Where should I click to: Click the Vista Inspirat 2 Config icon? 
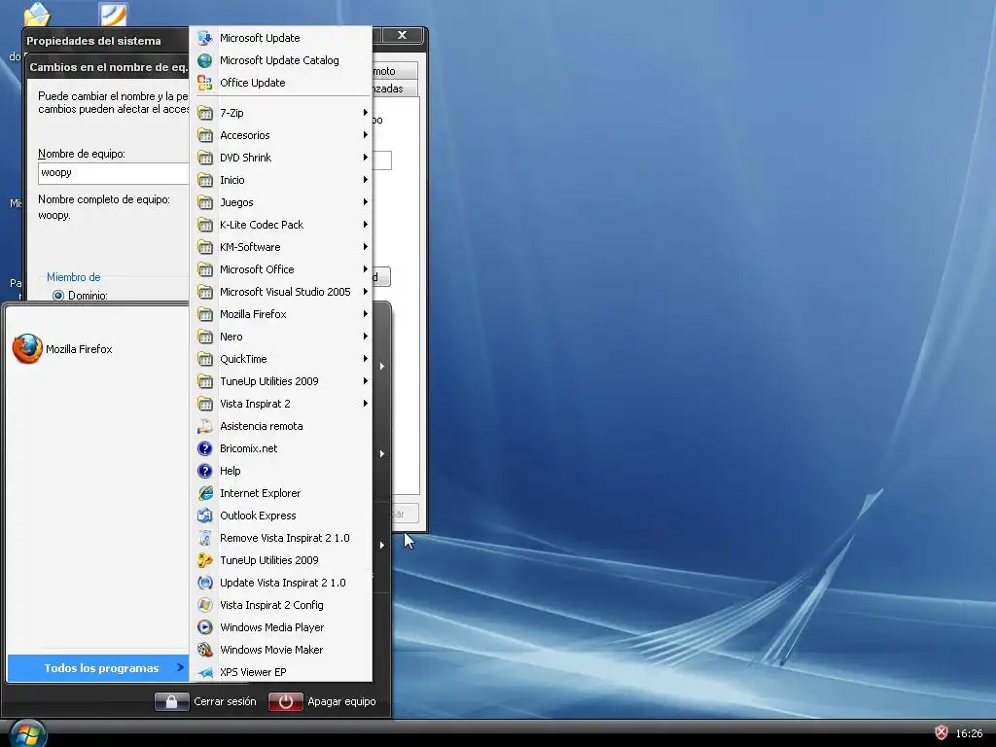[x=204, y=605]
